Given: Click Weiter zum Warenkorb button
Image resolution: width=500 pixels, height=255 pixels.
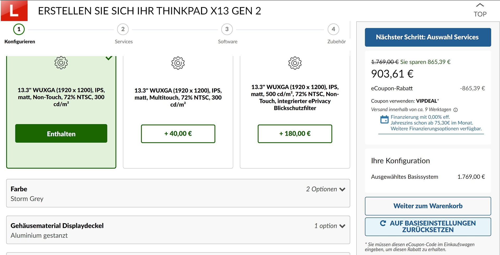Looking at the screenshot, I should pos(428,206).
